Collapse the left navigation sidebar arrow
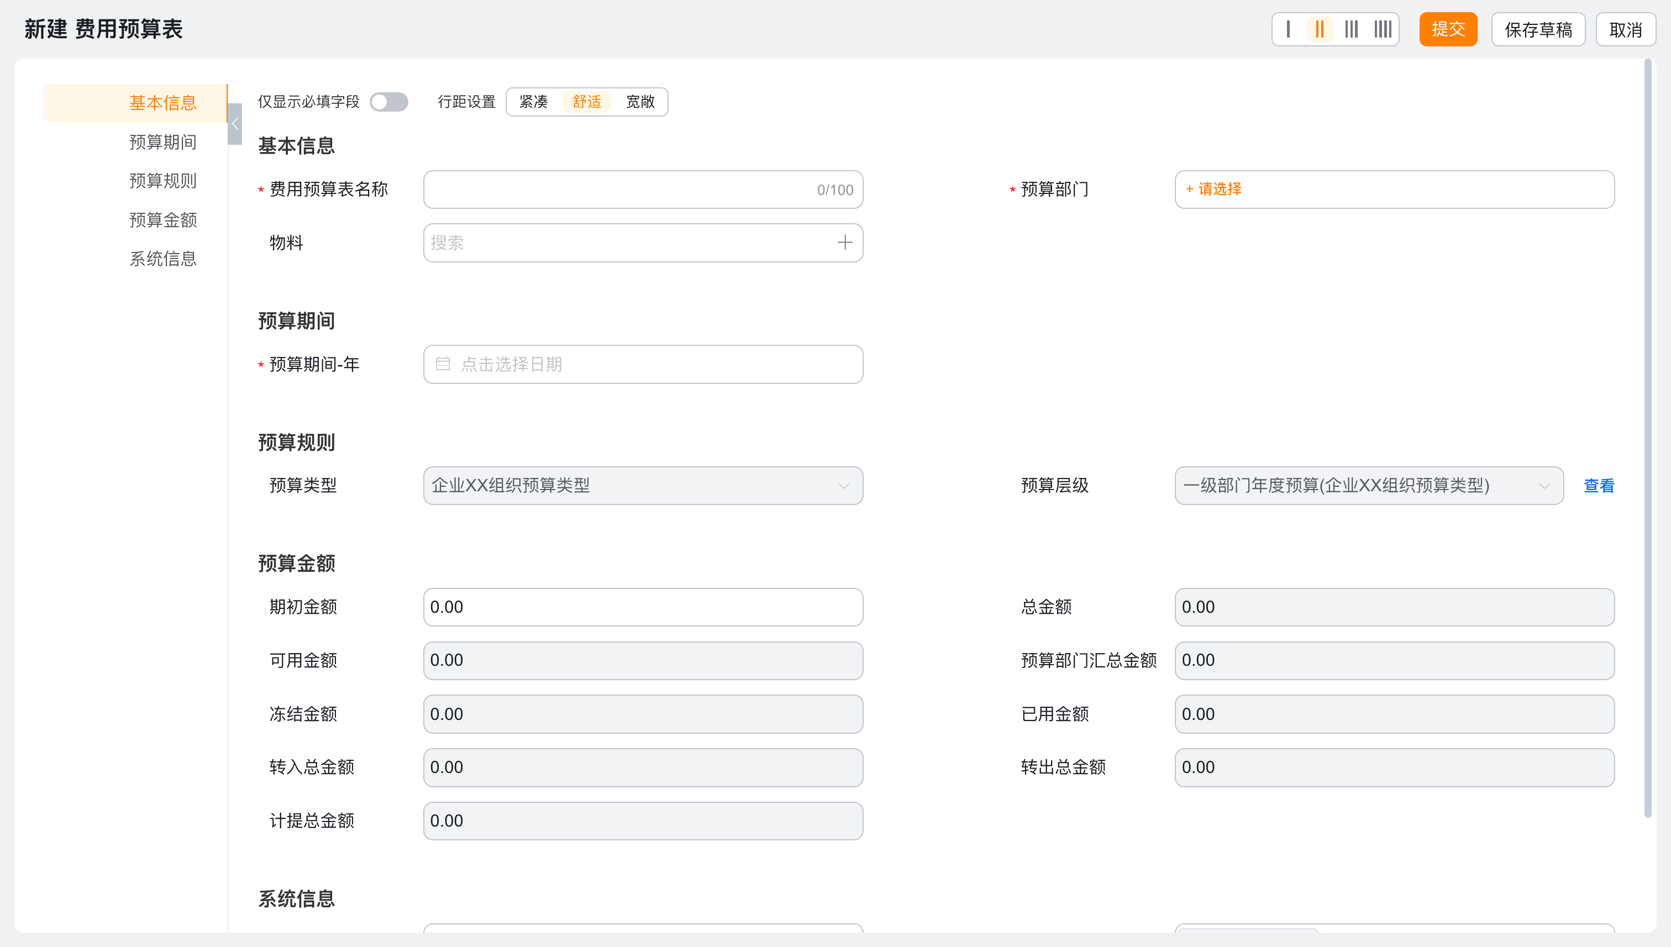This screenshot has width=1671, height=947. pyautogui.click(x=235, y=124)
